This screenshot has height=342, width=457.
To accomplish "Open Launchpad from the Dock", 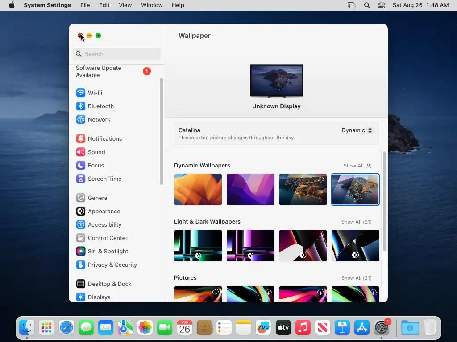I will pos(46,328).
